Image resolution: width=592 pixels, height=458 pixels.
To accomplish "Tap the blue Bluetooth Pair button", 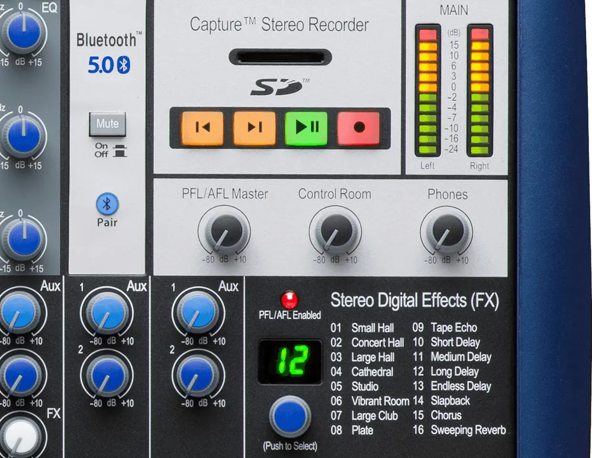I will click(107, 204).
